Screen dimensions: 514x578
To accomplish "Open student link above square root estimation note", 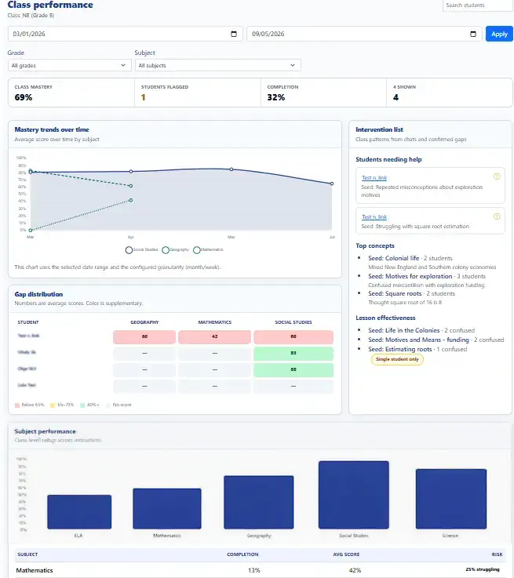I will coord(374,216).
